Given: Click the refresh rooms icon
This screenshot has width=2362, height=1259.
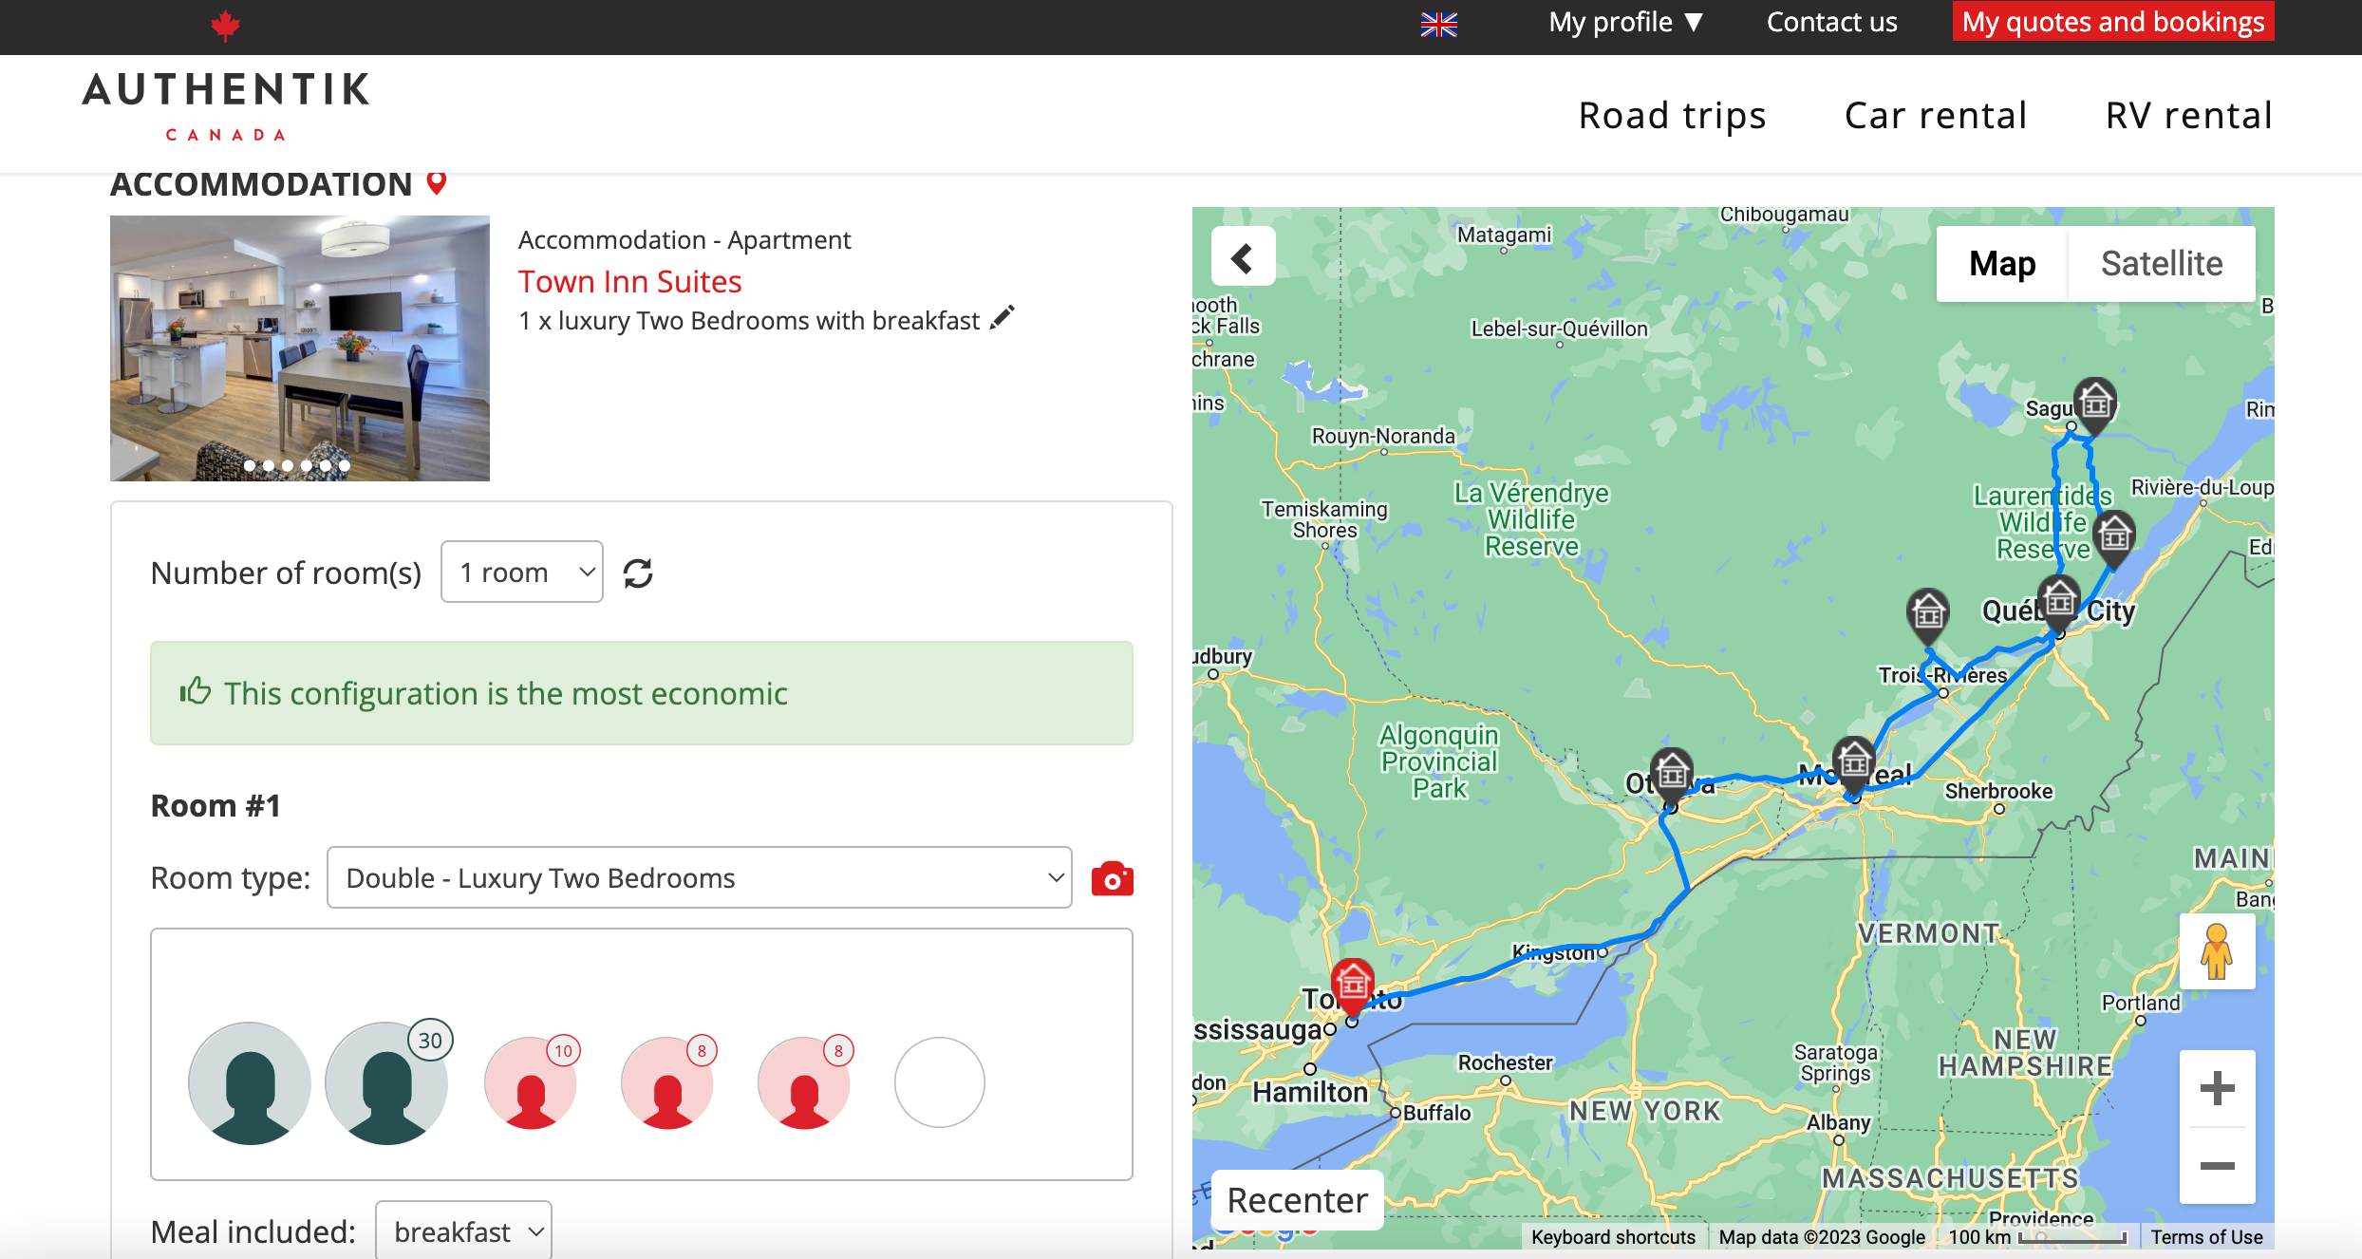Looking at the screenshot, I should (x=638, y=573).
